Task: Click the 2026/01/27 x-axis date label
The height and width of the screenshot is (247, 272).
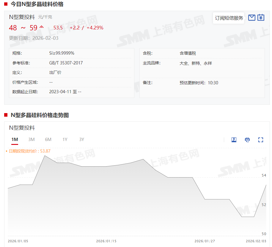Action: point(205,241)
